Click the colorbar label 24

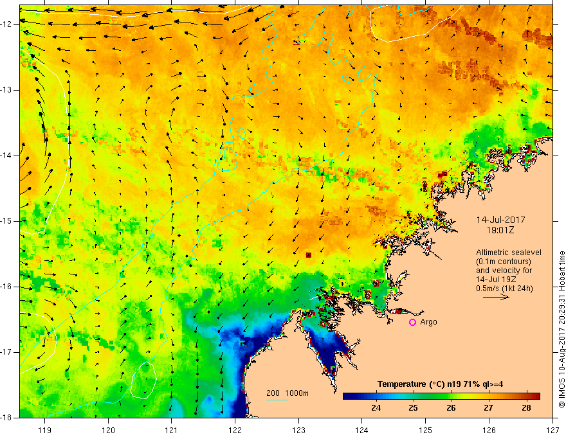click(x=376, y=408)
